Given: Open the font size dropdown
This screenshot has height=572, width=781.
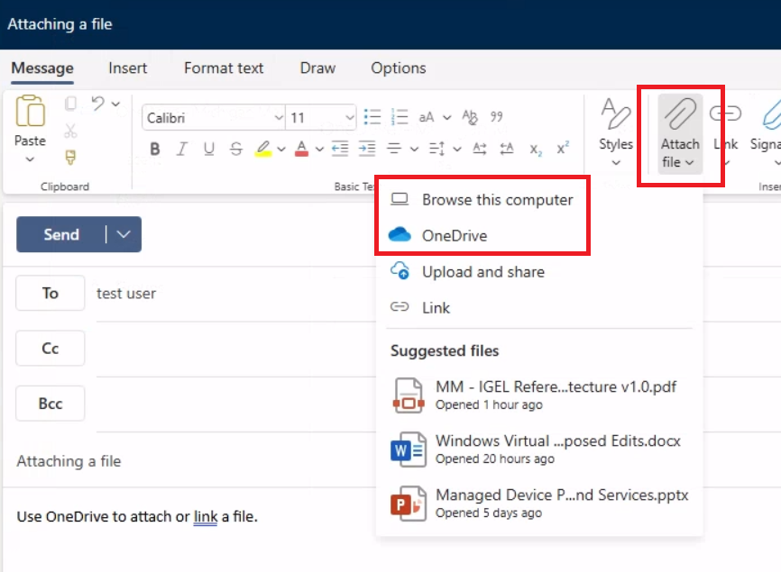Looking at the screenshot, I should [349, 118].
